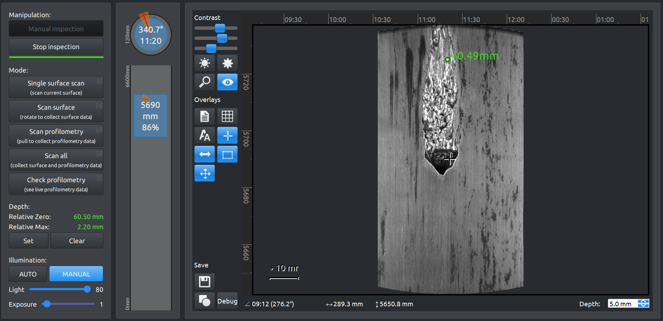The width and height of the screenshot is (663, 321).
Task: Select Scan profilometry mode
Action: point(56,136)
